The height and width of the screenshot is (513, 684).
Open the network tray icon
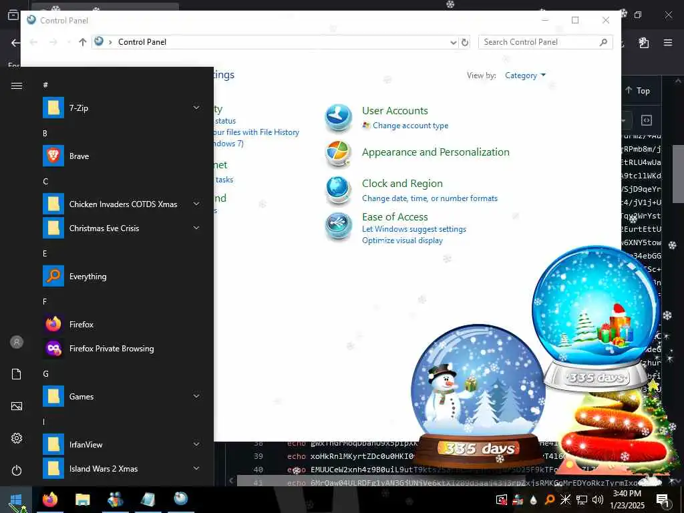pyautogui.click(x=582, y=500)
